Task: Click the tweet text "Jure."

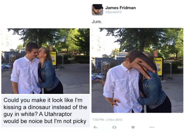Action: point(97,22)
